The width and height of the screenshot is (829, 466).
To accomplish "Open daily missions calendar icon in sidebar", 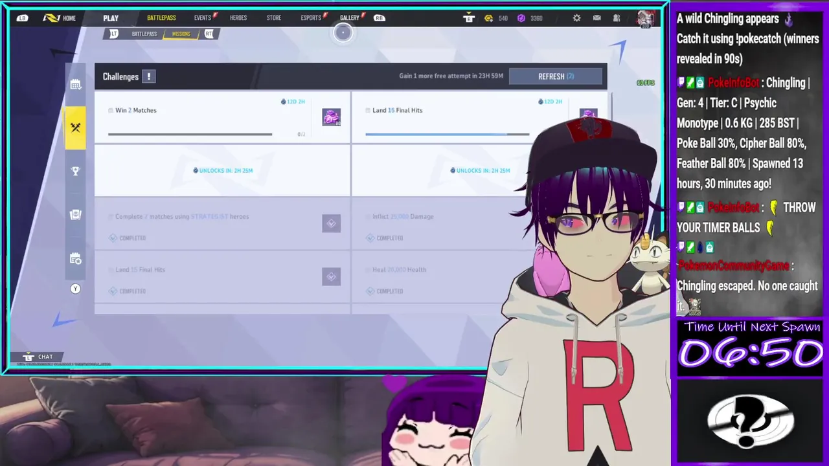I will click(x=76, y=85).
